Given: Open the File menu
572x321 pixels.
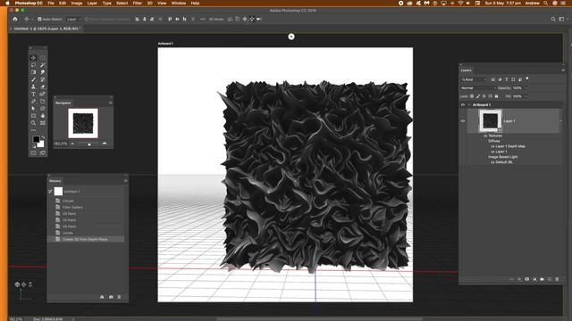Looking at the screenshot, I should (x=51, y=3).
